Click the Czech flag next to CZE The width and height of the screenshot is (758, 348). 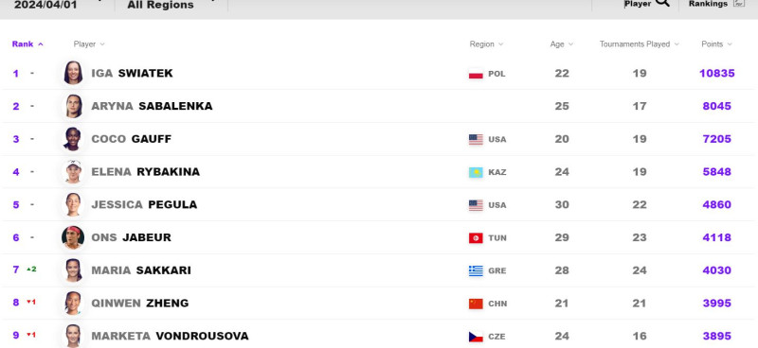point(476,337)
